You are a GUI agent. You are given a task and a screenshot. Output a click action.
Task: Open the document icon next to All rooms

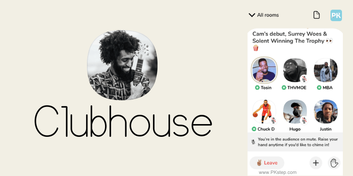[316, 15]
